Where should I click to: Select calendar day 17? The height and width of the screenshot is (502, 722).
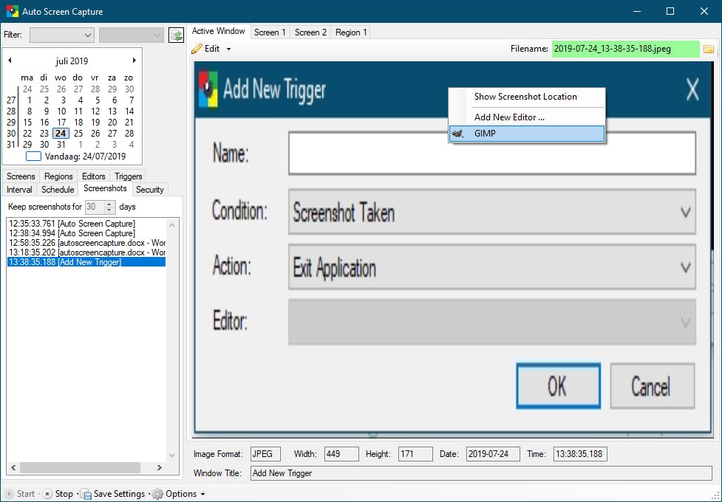pyautogui.click(x=61, y=123)
